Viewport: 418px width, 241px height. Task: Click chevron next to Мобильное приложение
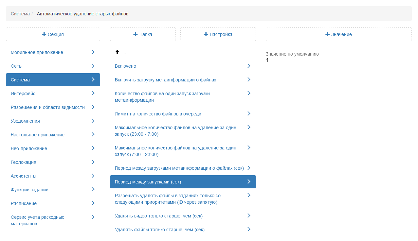93,52
